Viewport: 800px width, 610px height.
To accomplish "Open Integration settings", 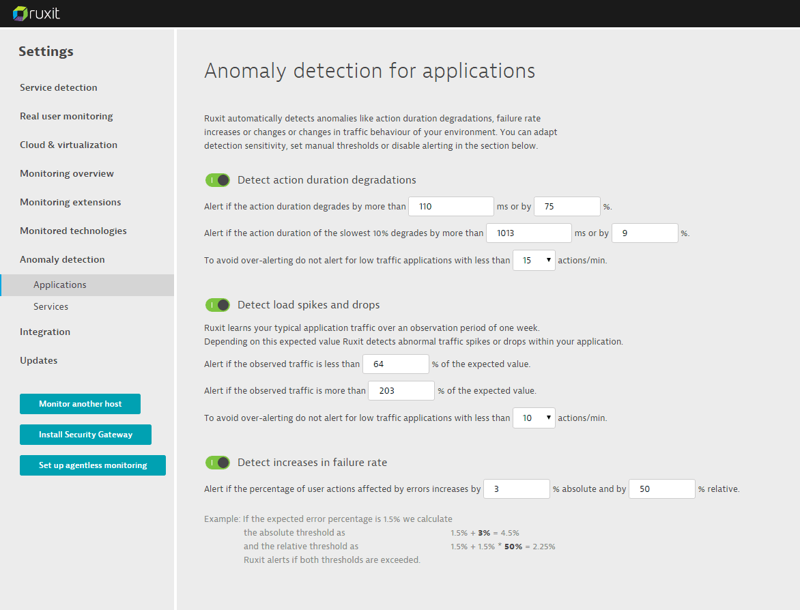I will click(45, 332).
